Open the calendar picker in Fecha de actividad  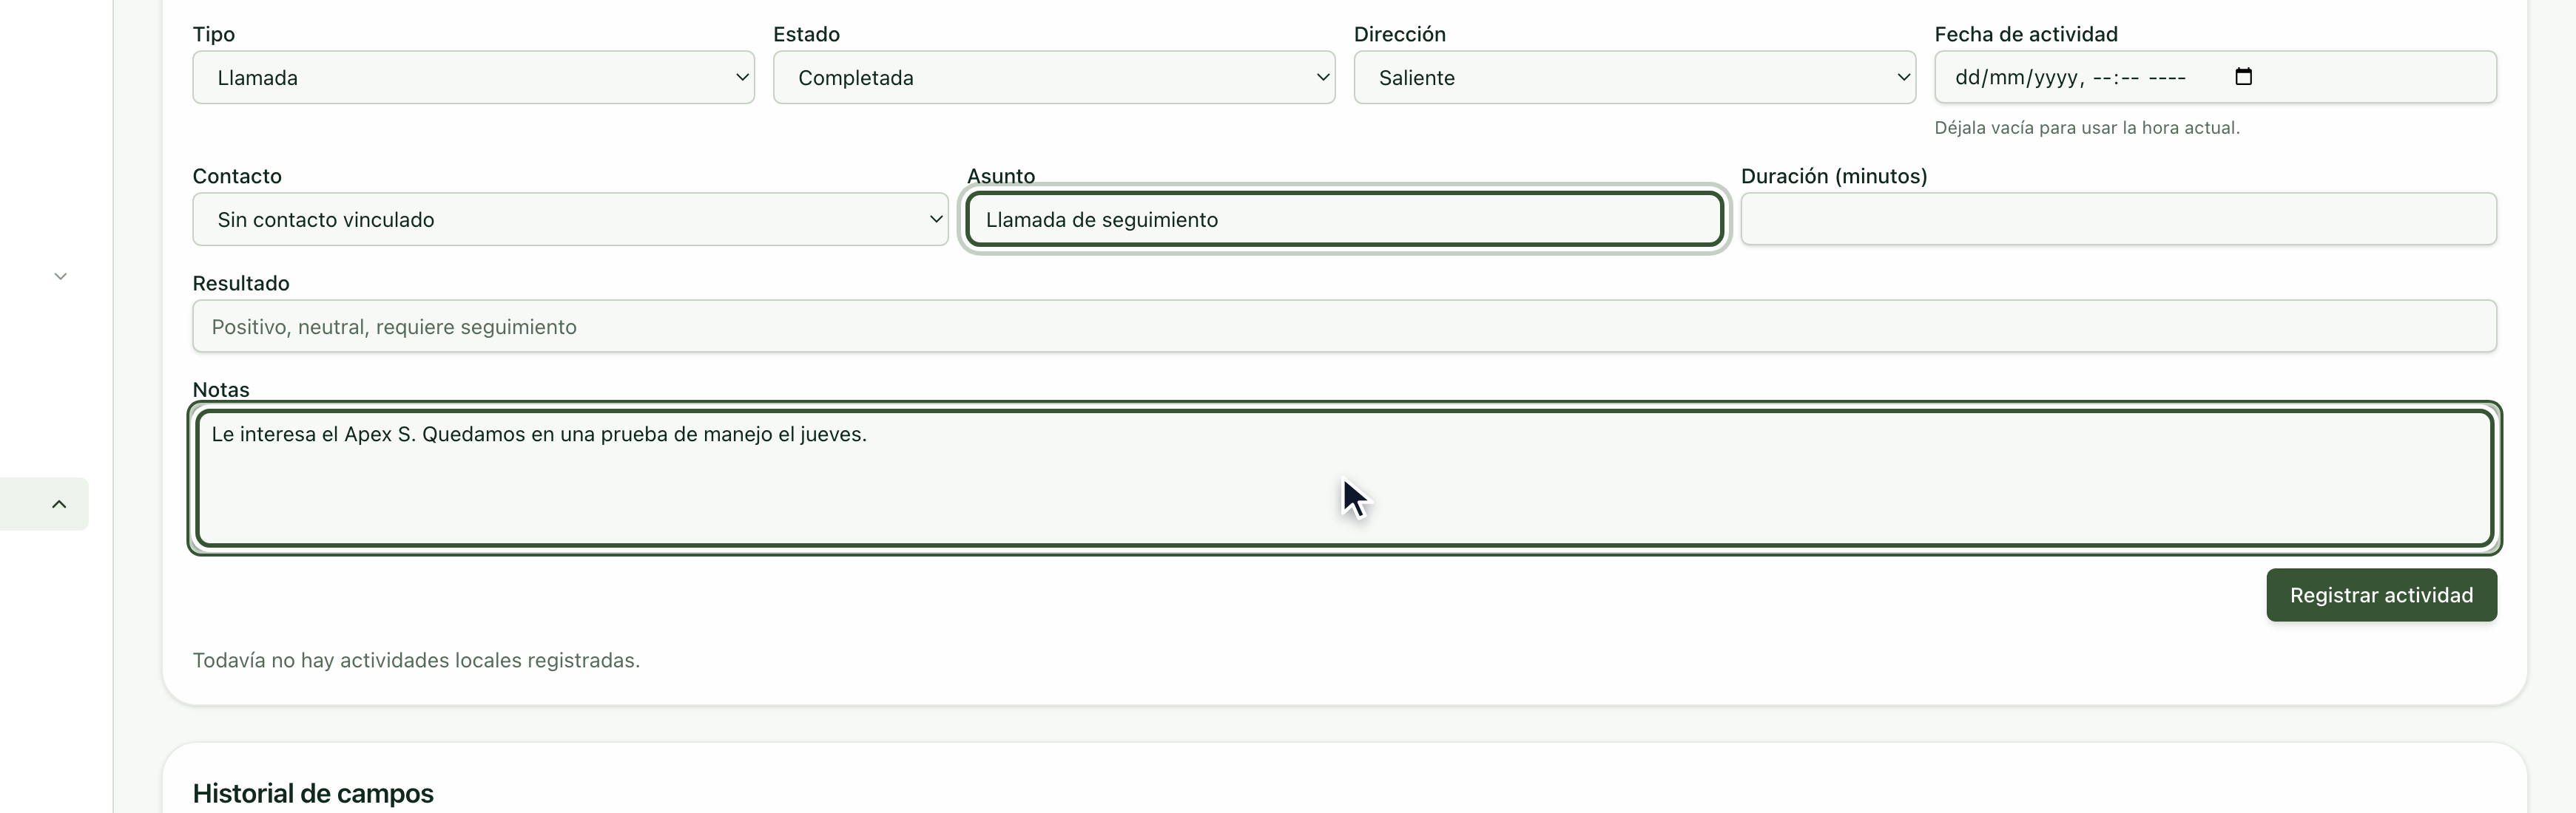pos(2243,77)
